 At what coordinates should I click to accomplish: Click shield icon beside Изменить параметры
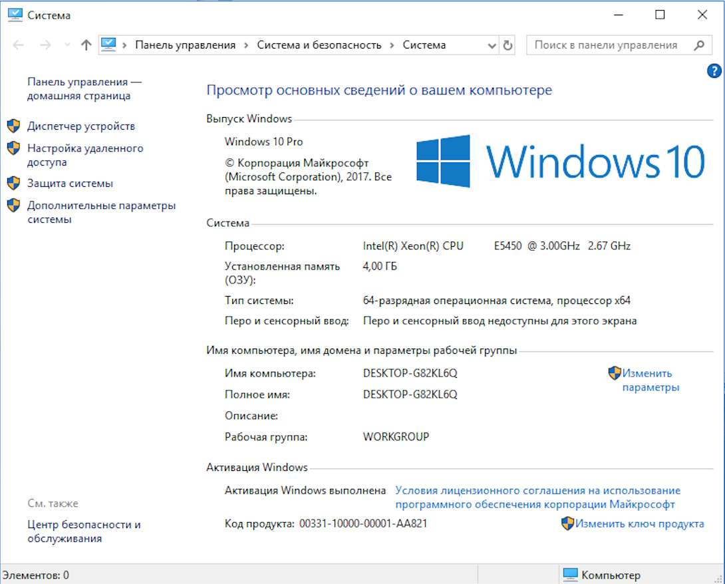click(615, 372)
